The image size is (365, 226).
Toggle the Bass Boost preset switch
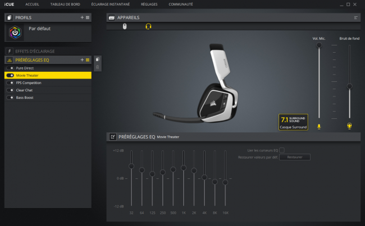tap(10, 98)
